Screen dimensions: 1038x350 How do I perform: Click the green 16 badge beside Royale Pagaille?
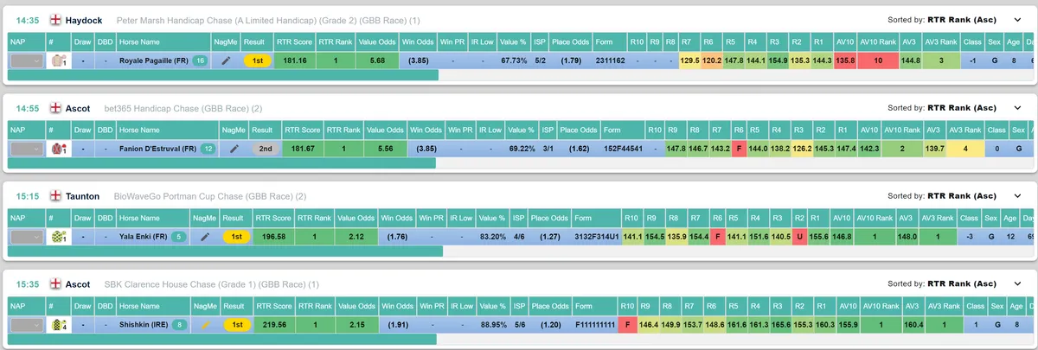coord(200,61)
